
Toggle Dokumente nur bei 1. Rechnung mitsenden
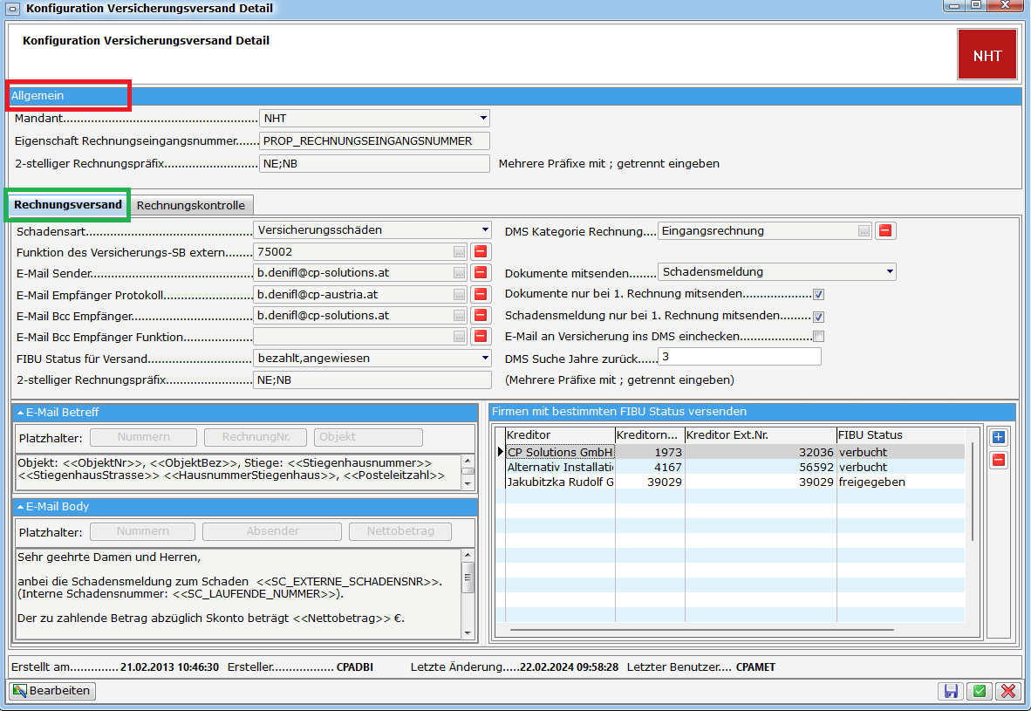(x=818, y=294)
